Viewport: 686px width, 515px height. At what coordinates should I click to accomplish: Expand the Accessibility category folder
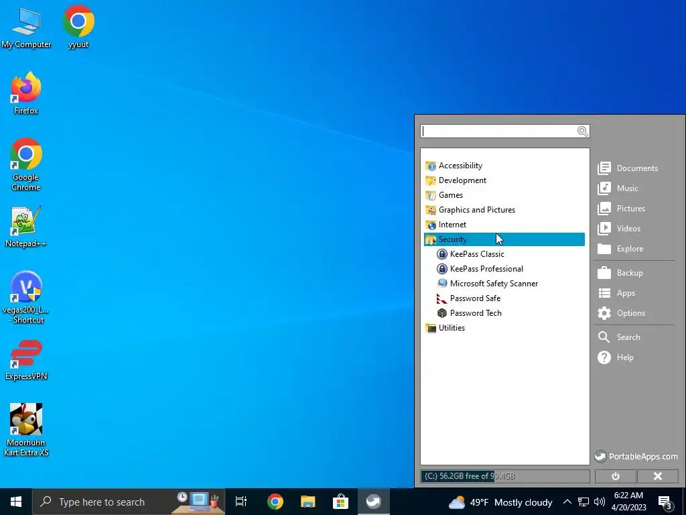454,166
